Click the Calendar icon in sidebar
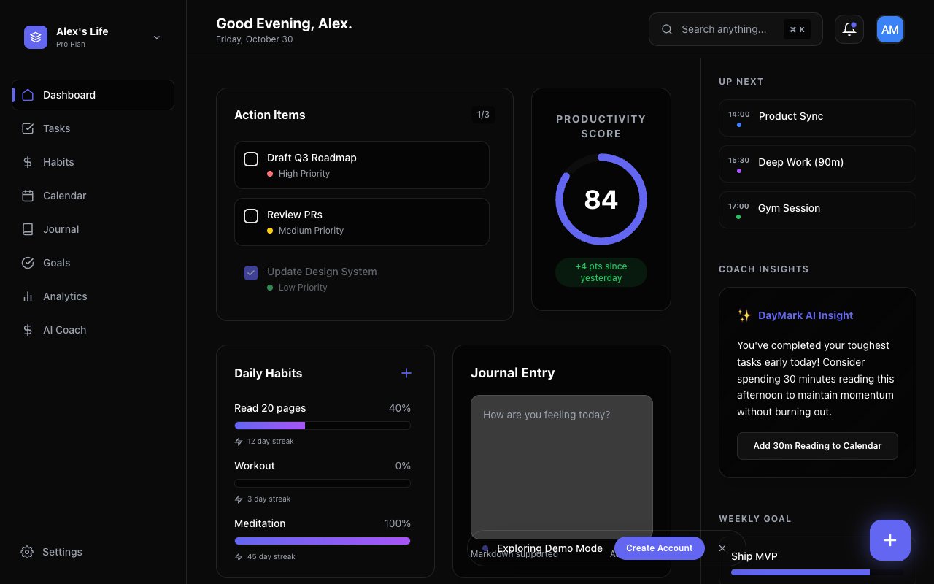934x584 pixels. [28, 196]
